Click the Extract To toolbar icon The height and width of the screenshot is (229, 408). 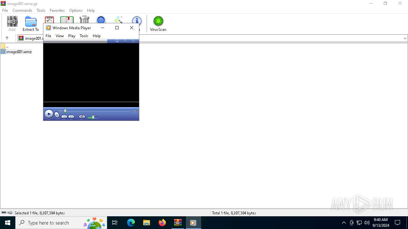coord(31,24)
